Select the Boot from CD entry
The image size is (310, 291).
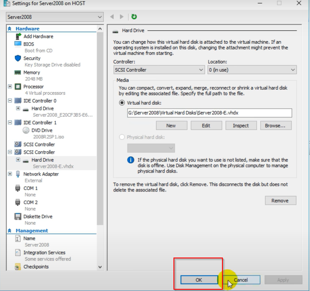(39, 51)
